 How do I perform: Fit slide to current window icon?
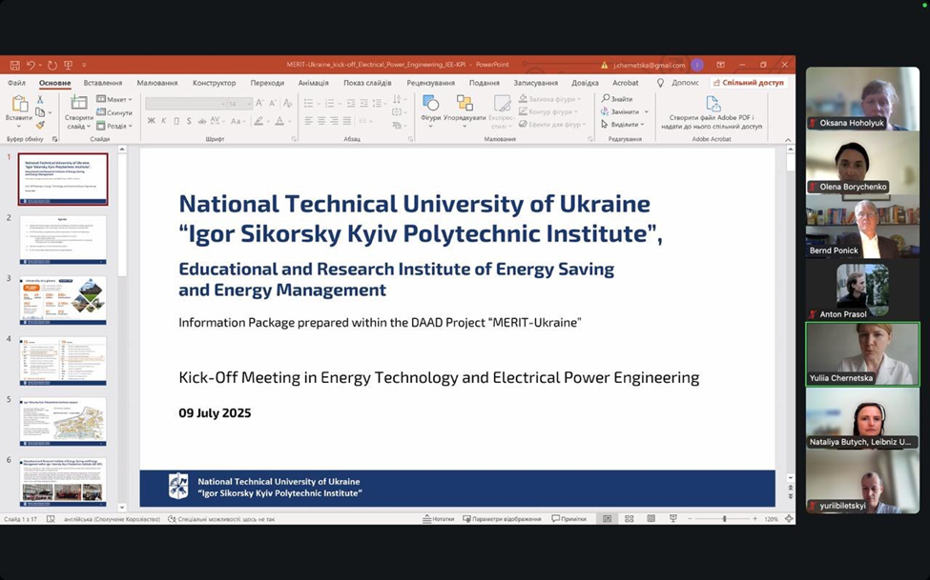tap(788, 518)
